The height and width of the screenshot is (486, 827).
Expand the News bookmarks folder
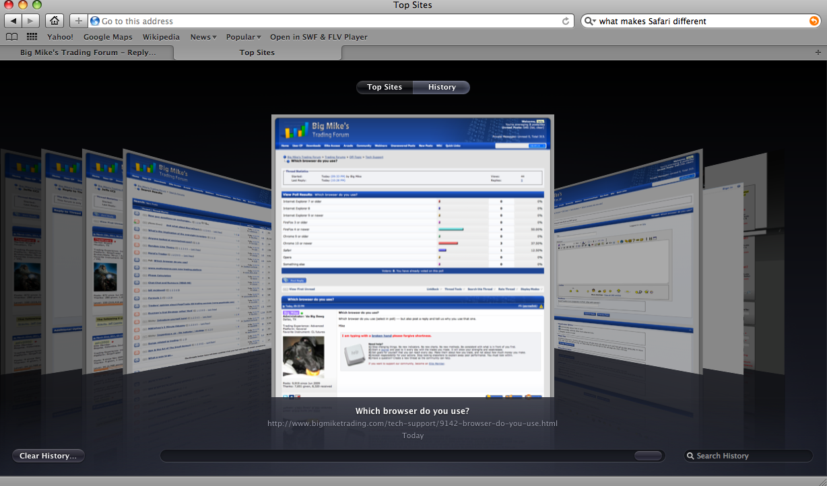coord(203,37)
